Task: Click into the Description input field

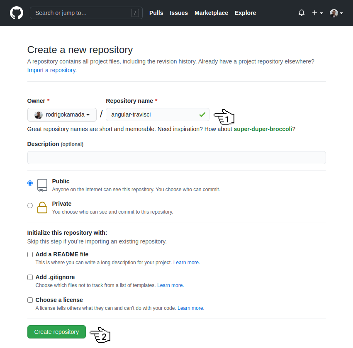Action: click(176, 158)
